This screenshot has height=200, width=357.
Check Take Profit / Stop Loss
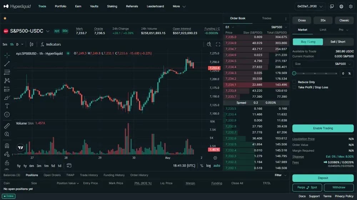pos(294,87)
